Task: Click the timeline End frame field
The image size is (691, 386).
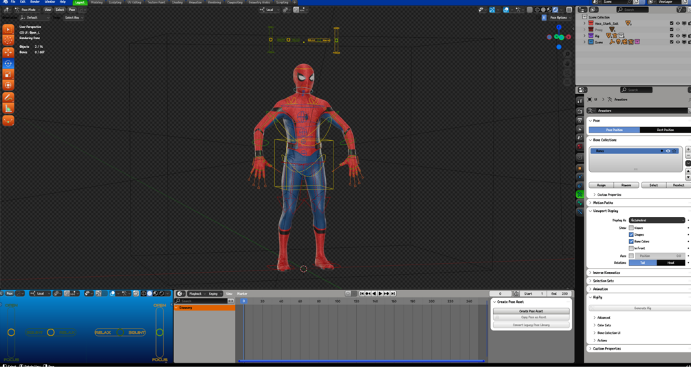Action: tap(559, 294)
